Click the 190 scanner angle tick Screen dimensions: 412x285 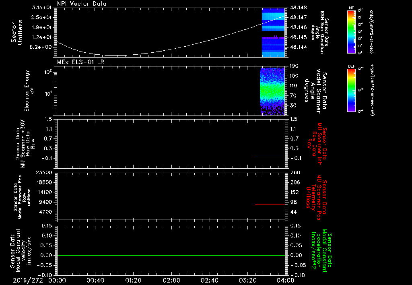click(295, 66)
